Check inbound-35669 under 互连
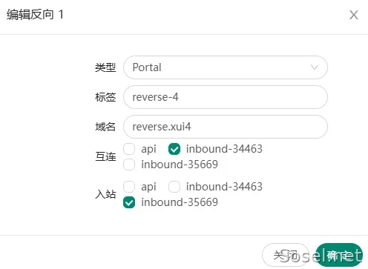Screen dimensions: 368x269 pos(129,165)
